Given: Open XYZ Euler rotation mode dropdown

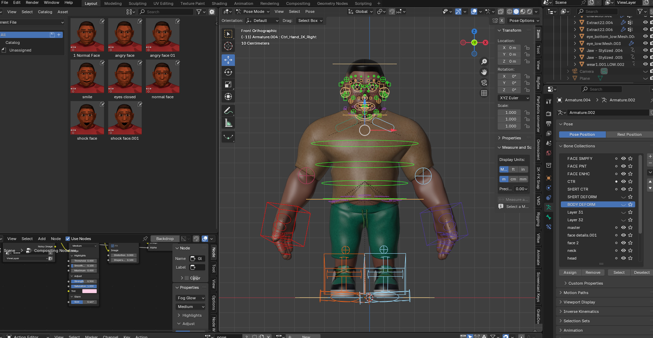Looking at the screenshot, I should (x=514, y=98).
